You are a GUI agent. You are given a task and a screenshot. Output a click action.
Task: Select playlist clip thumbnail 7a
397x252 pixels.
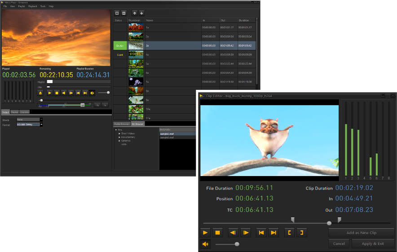click(x=136, y=82)
